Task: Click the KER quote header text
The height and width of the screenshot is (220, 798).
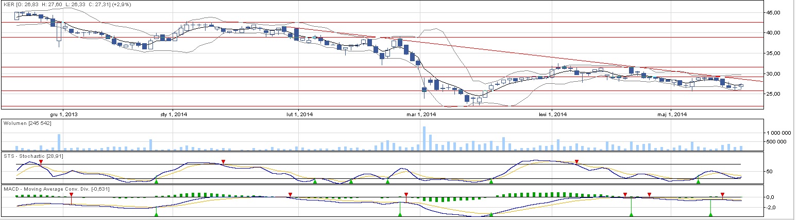Action: [67, 4]
